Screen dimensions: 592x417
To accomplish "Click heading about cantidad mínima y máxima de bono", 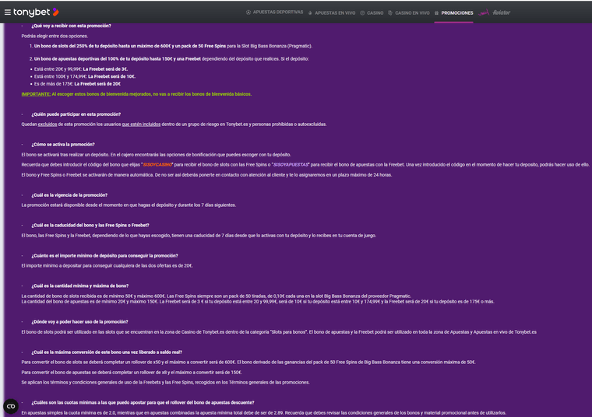I will click(80, 286).
